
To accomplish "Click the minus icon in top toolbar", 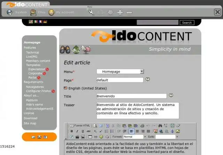I will point(129,13).
